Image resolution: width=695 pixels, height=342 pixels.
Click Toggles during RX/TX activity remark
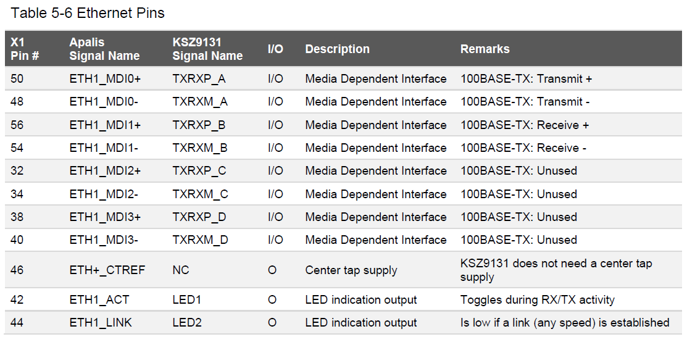(x=537, y=300)
